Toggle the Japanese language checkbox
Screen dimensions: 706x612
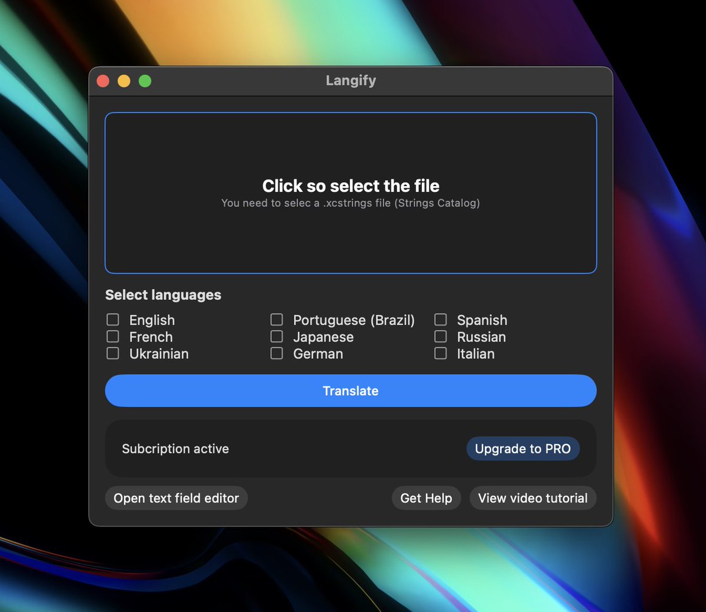(x=277, y=336)
